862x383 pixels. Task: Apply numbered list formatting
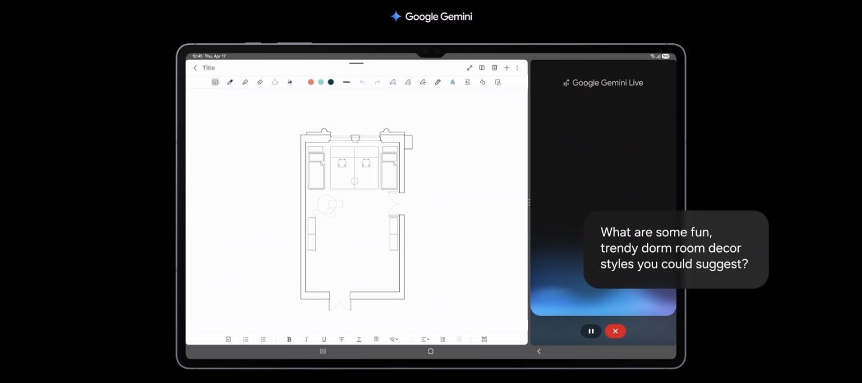pyautogui.click(x=245, y=339)
